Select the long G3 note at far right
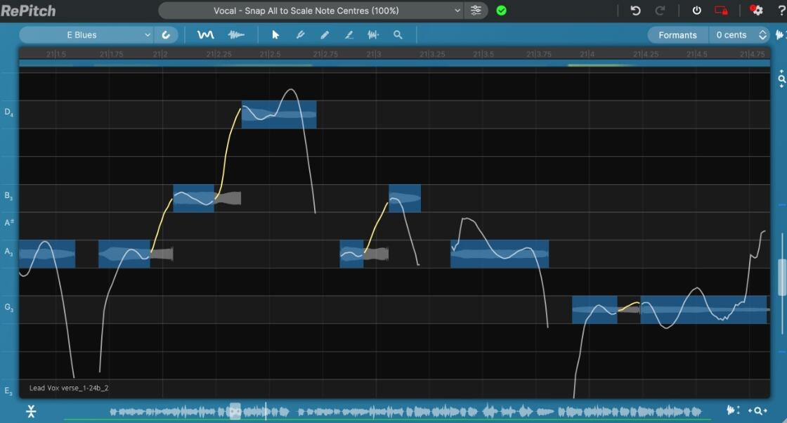This screenshot has height=423, width=787. (x=703, y=310)
